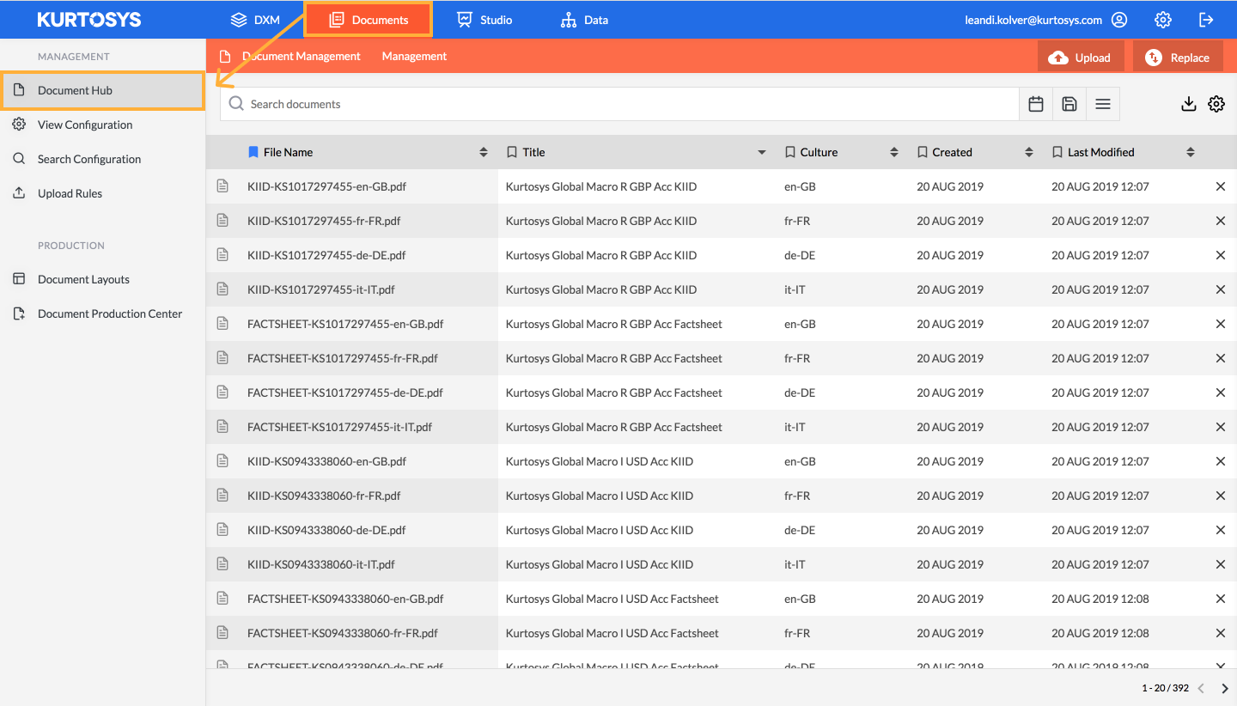Open Document Hub in sidebar
Screen dimensions: 1237x706
pos(103,90)
